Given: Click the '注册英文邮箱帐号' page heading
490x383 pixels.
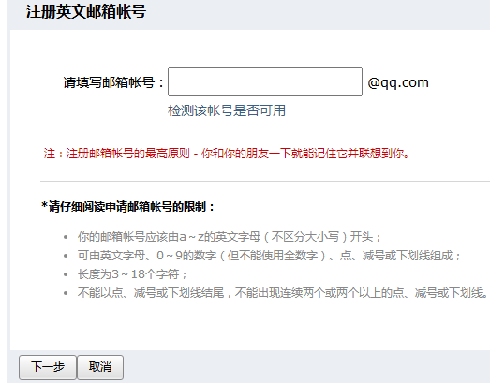Looking at the screenshot, I should point(86,12).
